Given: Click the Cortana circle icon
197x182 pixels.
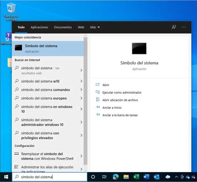Looking at the screenshot, I should (93, 177).
